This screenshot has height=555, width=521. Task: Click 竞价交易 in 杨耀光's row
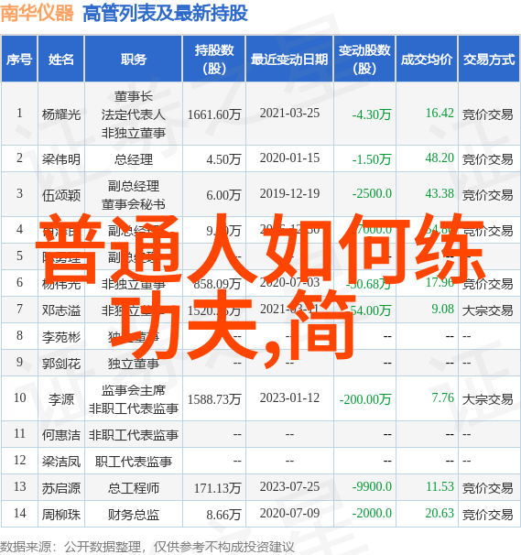click(488, 114)
